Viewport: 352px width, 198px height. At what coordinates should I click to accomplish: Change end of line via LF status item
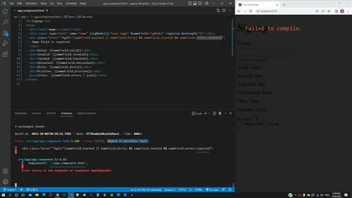(190, 190)
